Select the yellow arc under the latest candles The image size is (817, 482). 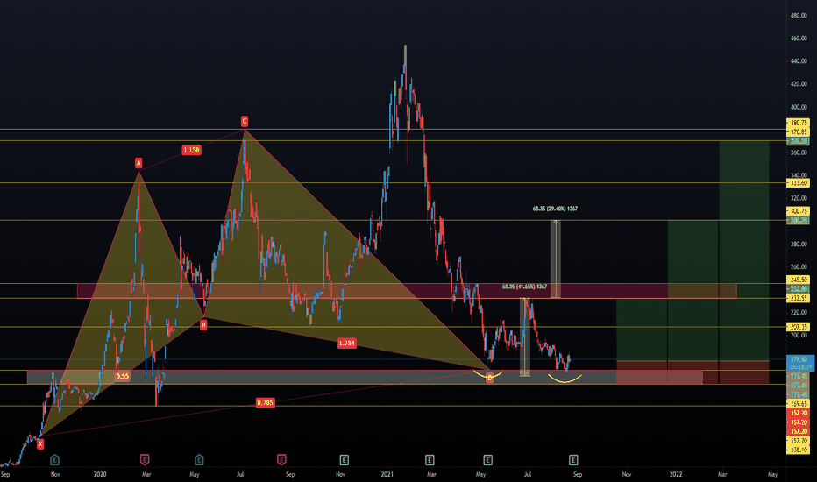565,379
